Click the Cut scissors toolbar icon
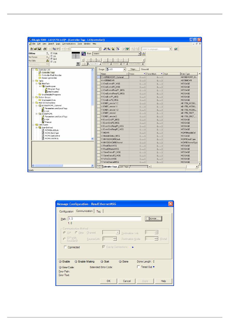This screenshot has width=246, height=329. (x=50, y=49)
